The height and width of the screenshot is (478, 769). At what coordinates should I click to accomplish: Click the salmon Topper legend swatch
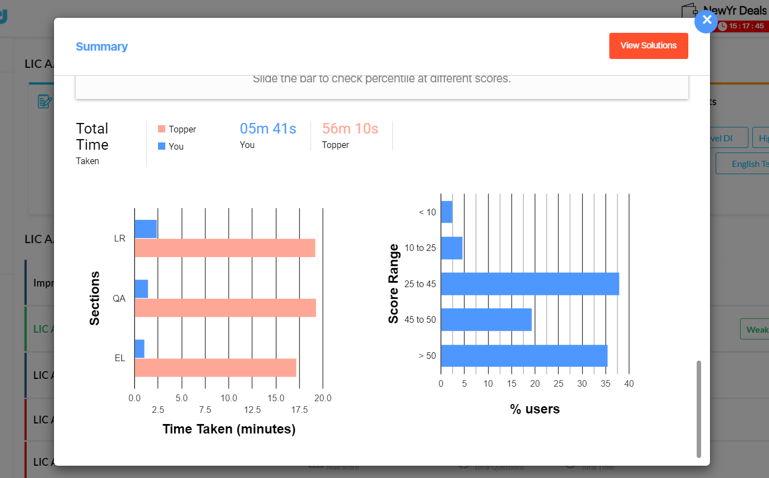click(162, 129)
